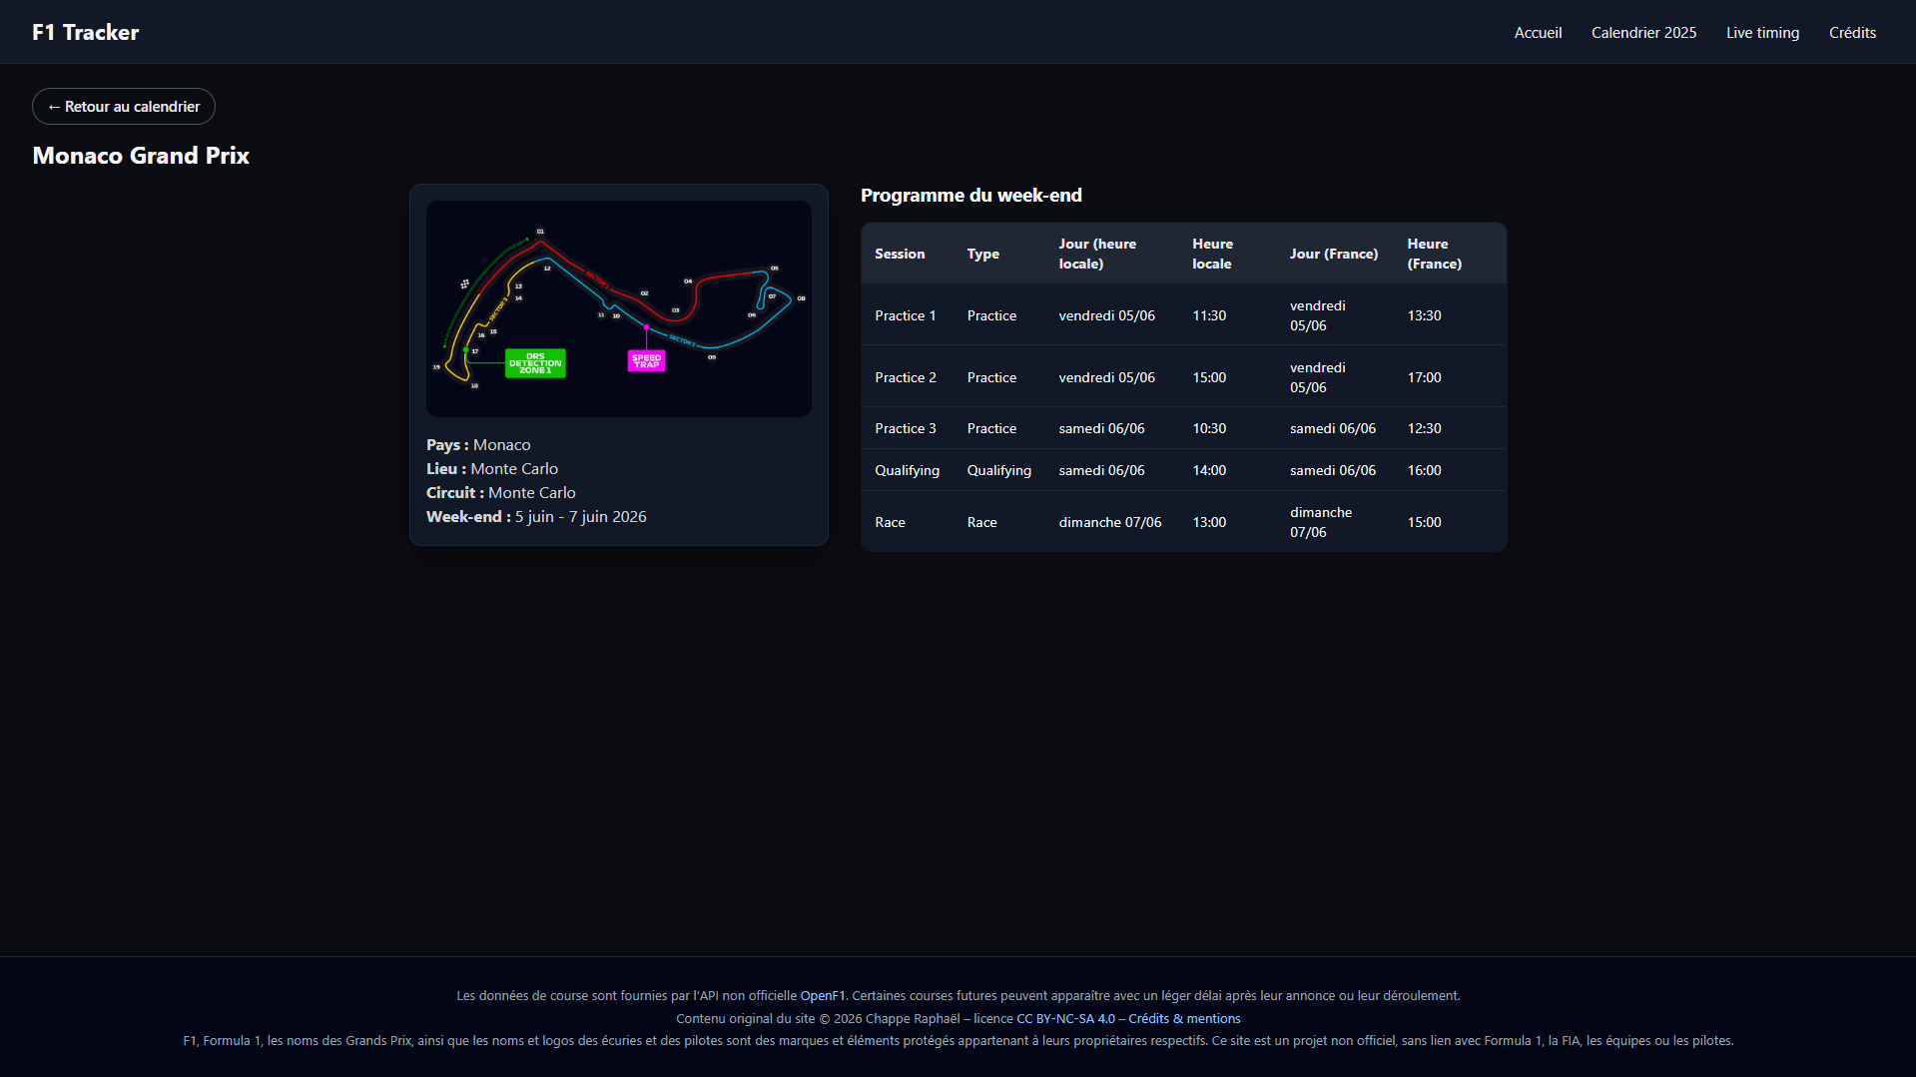Screen dimensions: 1916x1077
Task: Click the Monaco Grand Prix heading
Action: tap(140, 156)
